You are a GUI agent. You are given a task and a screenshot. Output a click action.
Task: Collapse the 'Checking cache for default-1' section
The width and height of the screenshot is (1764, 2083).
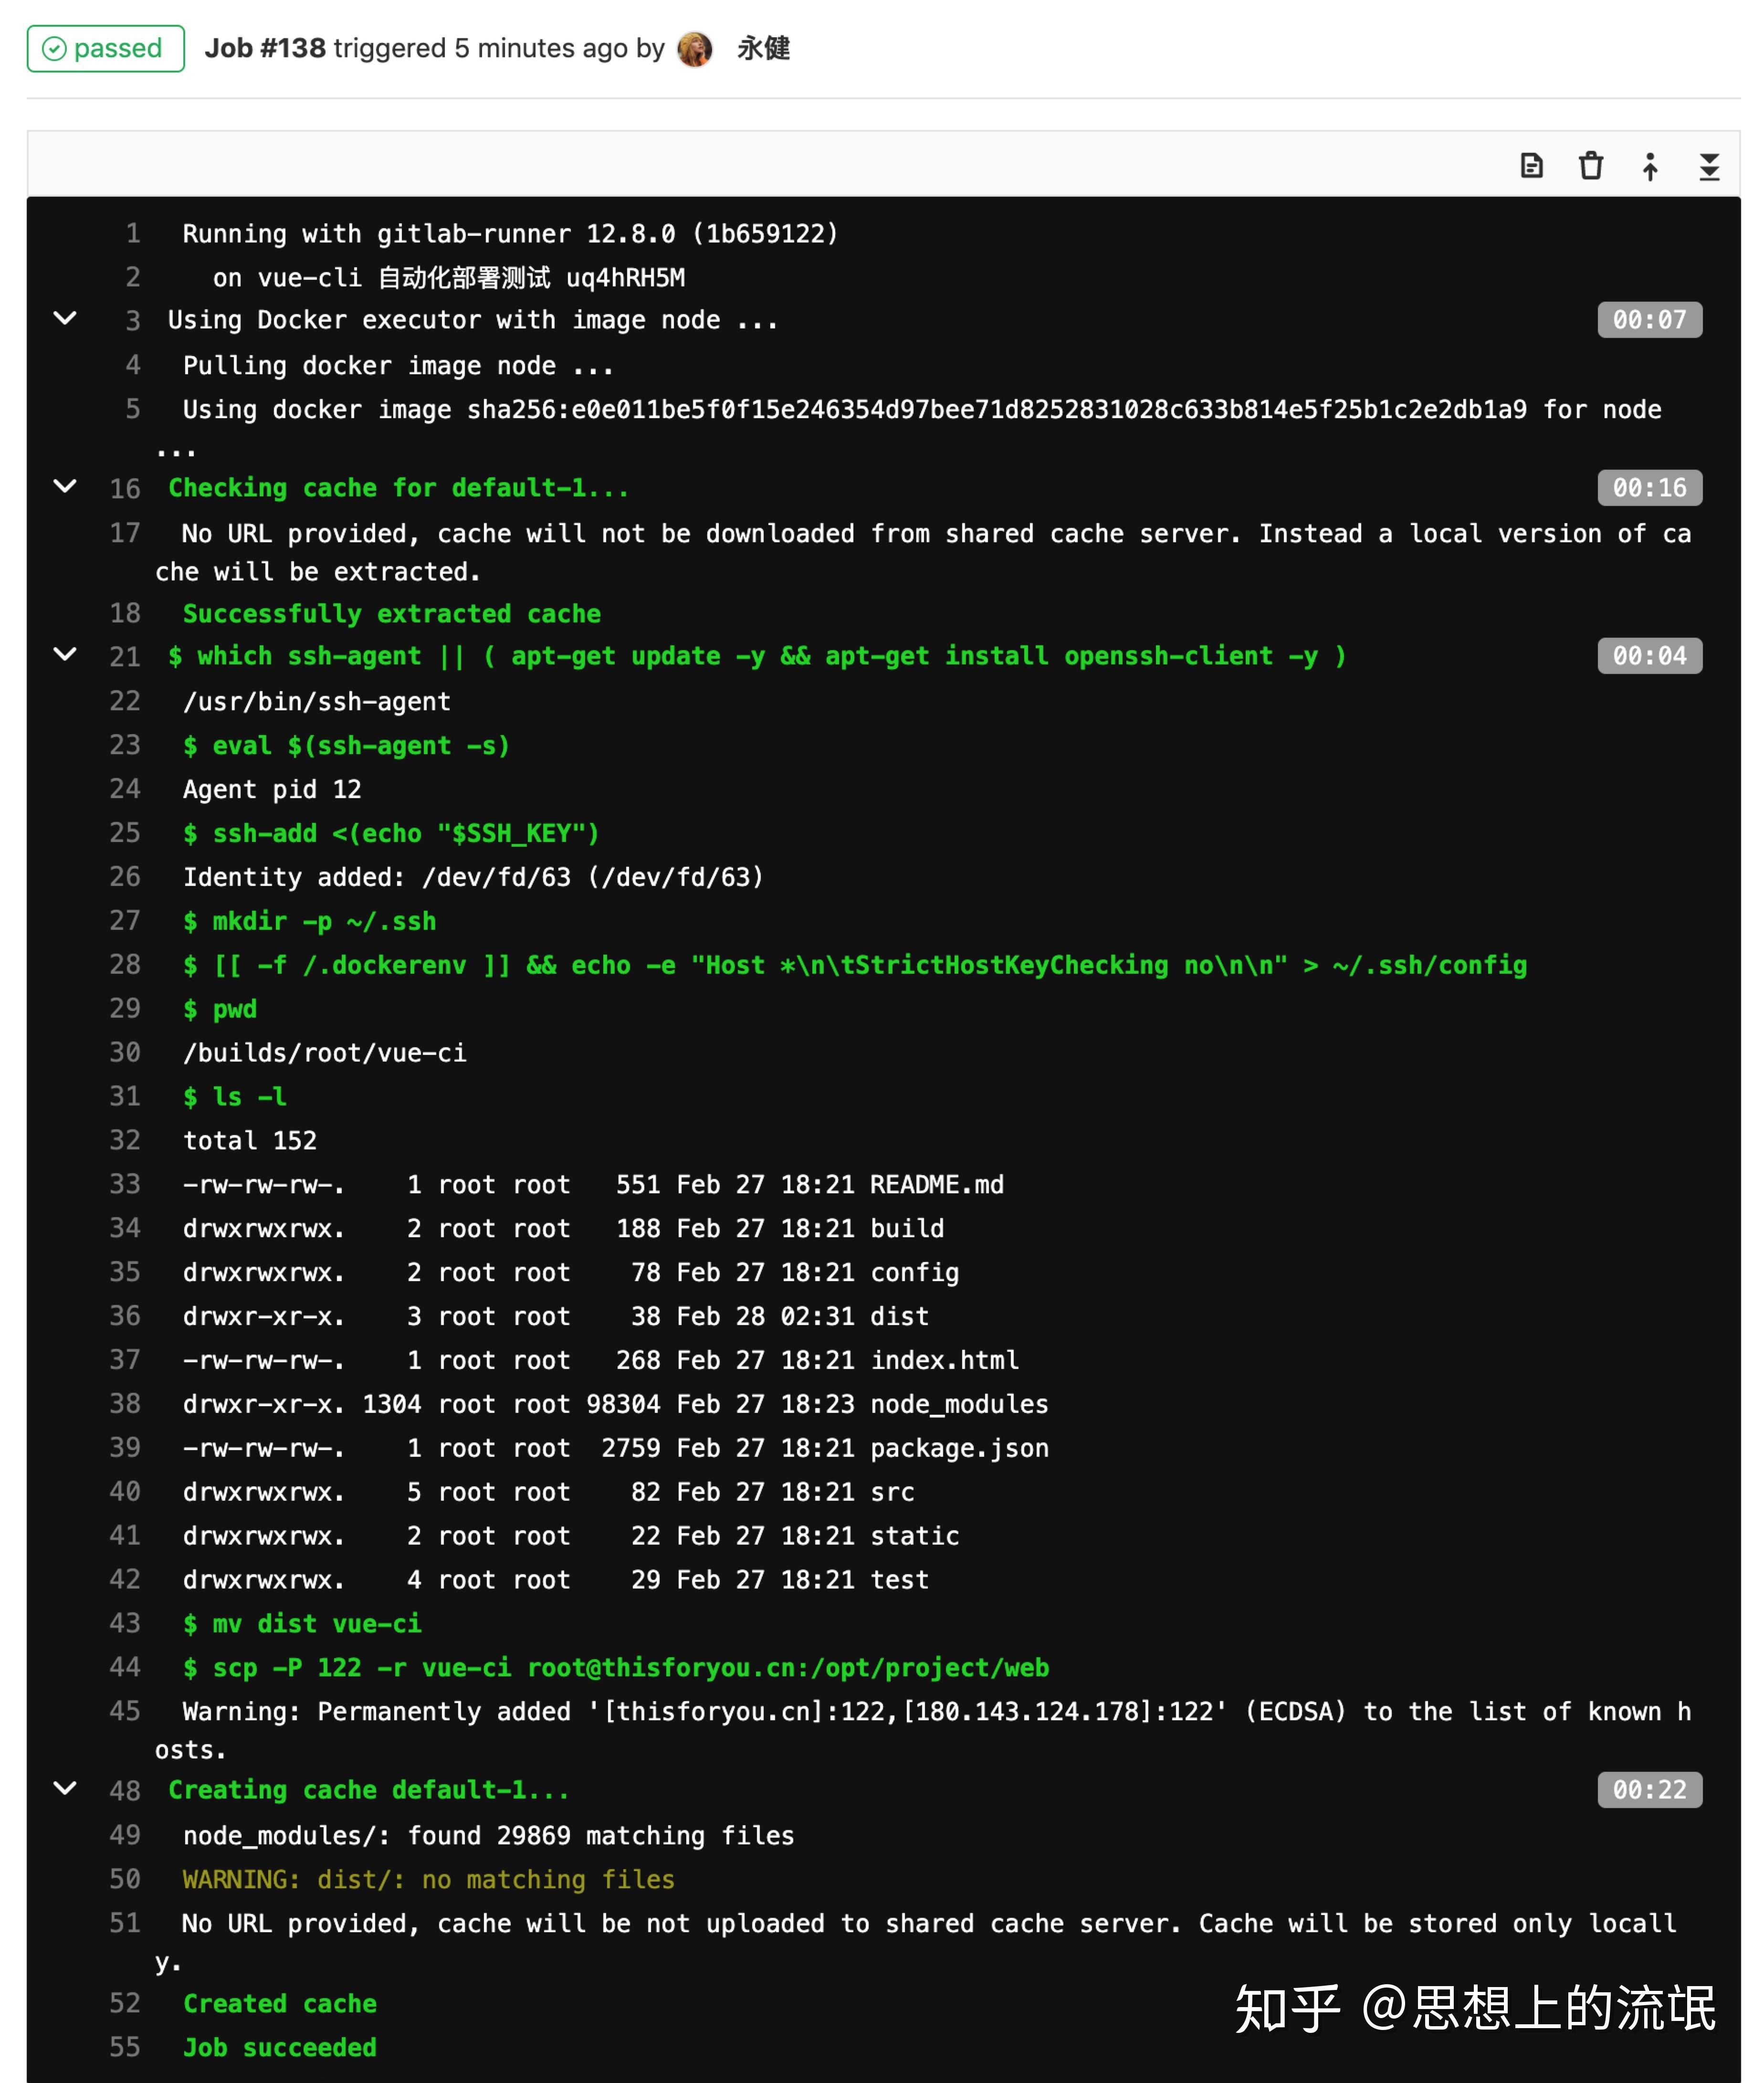point(66,488)
